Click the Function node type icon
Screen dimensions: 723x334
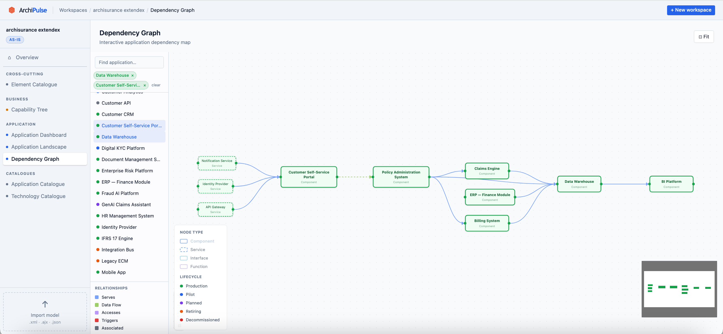click(183, 267)
